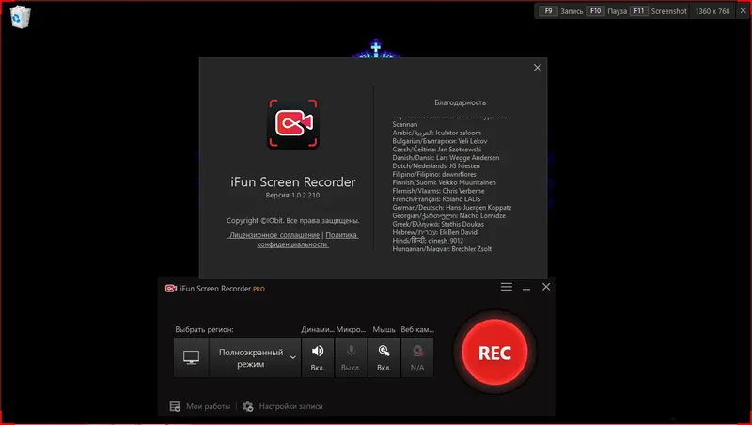752x425 pixels.
Task: Toggle the microphone recording button
Action: pos(351,357)
